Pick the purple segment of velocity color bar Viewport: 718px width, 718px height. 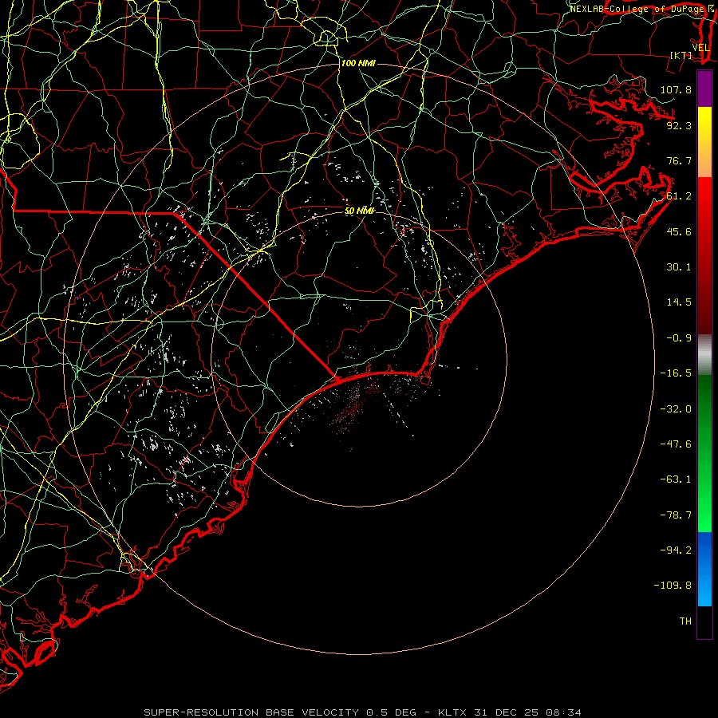pos(704,89)
